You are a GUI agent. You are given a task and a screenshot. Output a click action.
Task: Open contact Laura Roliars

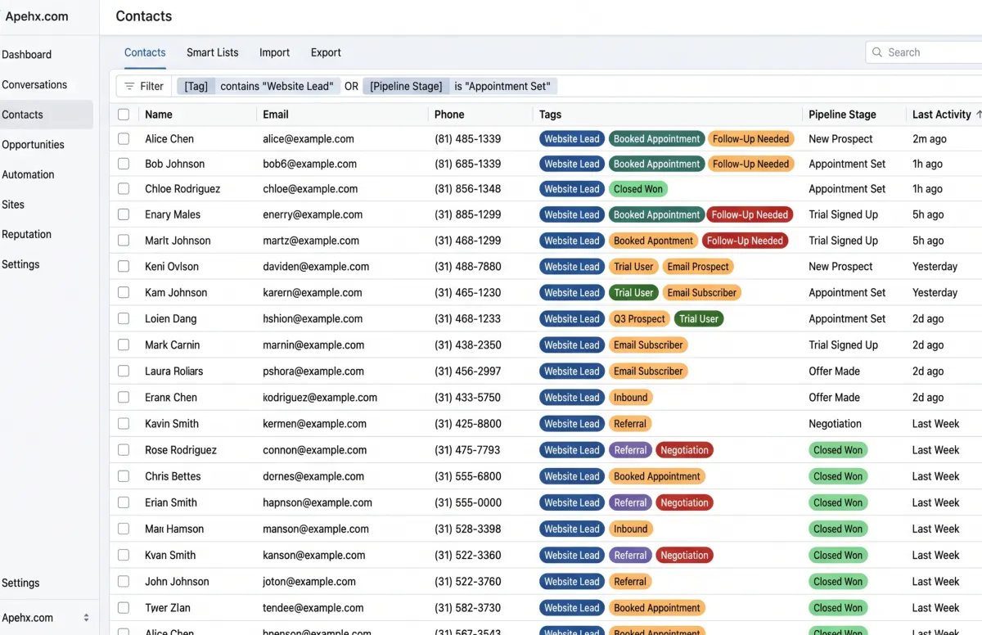tap(174, 372)
